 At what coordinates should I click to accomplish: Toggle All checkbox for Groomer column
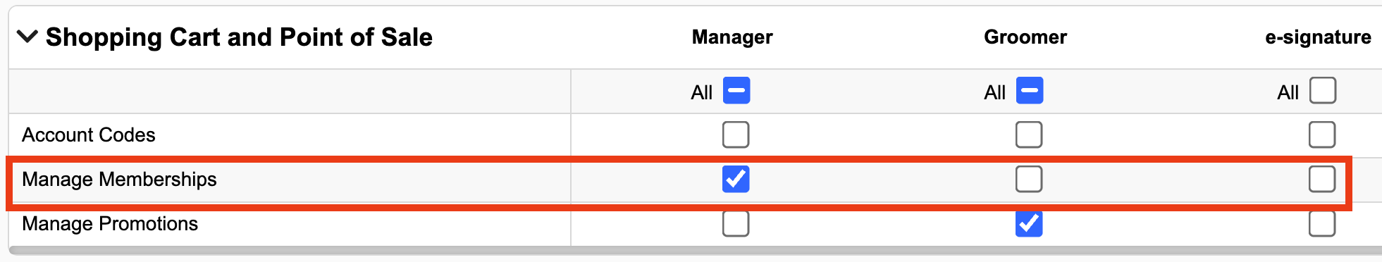[x=1030, y=91]
